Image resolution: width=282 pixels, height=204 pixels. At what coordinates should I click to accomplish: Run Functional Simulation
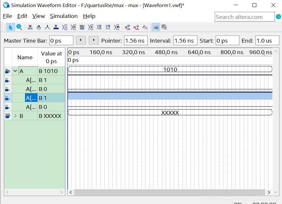coord(128,27)
